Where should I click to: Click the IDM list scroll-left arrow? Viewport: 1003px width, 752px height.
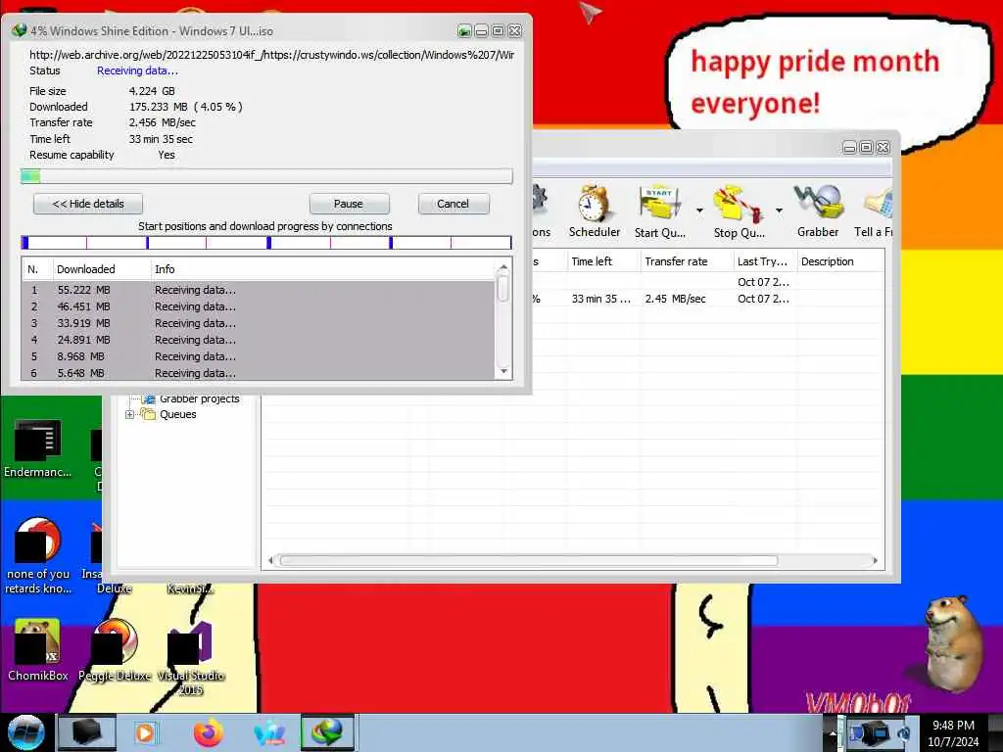(270, 561)
